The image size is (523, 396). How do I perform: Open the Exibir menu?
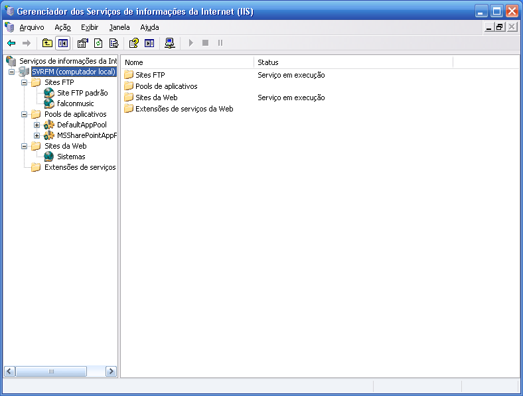tap(90, 27)
